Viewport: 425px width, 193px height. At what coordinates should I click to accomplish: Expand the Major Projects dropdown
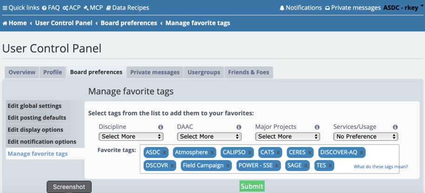[x=287, y=137]
